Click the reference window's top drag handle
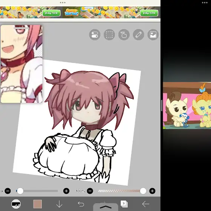This screenshot has width=211, height=211. tap(21, 28)
